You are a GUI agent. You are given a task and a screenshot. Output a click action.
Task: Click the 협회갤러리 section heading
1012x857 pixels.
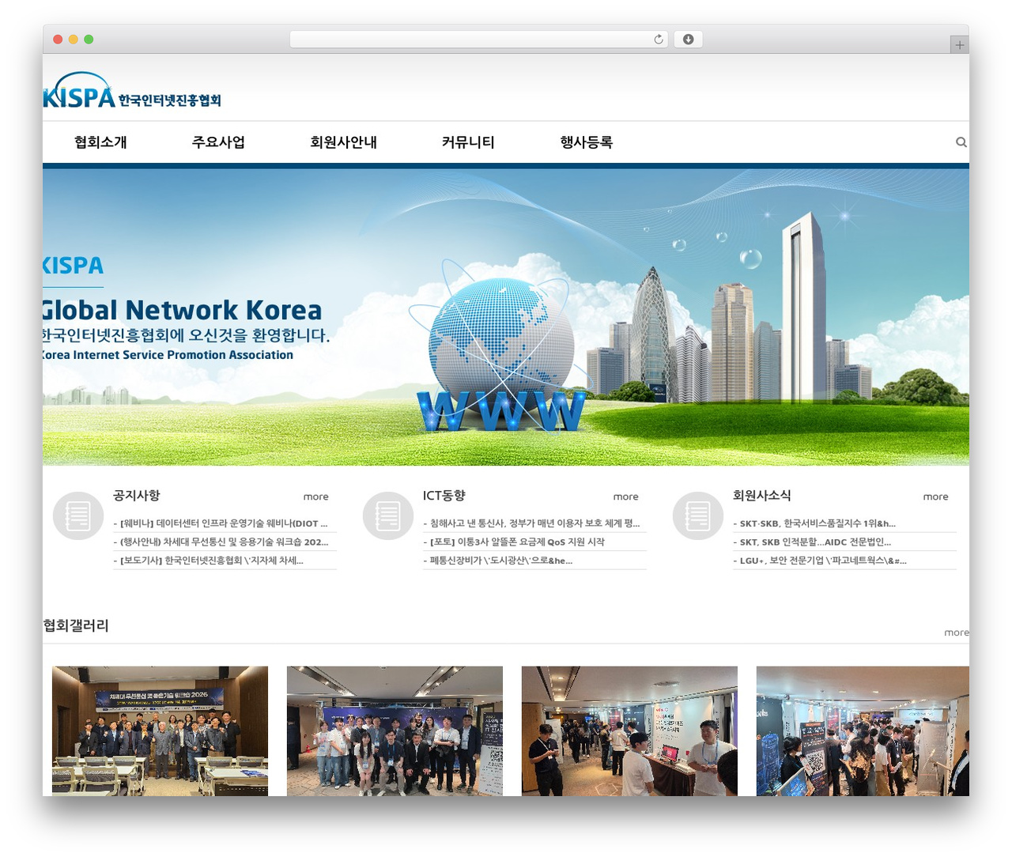pos(76,625)
